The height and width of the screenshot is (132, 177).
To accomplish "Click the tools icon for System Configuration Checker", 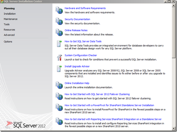I will coord(59,57).
